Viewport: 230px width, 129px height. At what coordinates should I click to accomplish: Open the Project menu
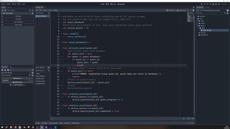(8, 4)
